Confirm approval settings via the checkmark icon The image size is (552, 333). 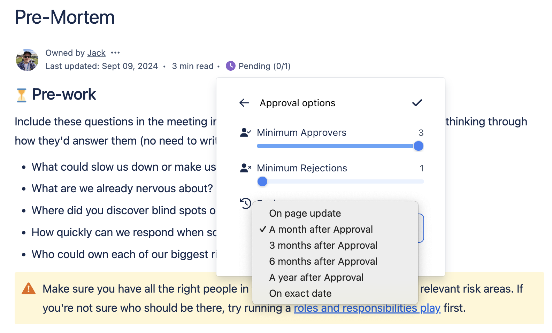pos(417,103)
